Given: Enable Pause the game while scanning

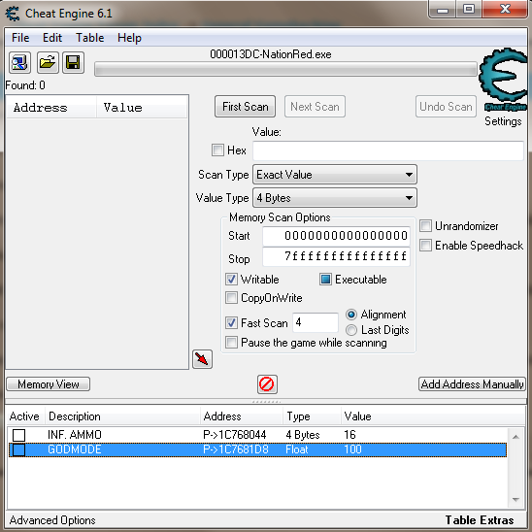Looking at the screenshot, I should point(231,342).
